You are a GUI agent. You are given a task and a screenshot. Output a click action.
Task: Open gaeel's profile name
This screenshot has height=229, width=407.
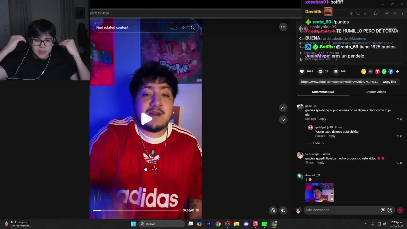[309, 106]
